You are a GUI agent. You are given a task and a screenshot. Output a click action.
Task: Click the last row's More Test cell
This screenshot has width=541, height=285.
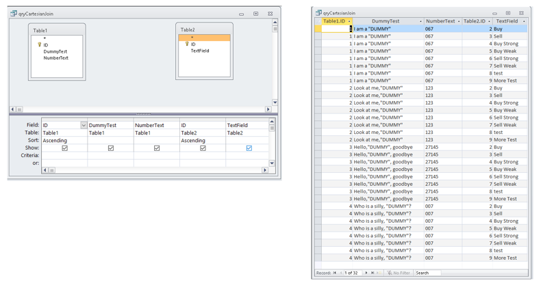tap(510, 258)
